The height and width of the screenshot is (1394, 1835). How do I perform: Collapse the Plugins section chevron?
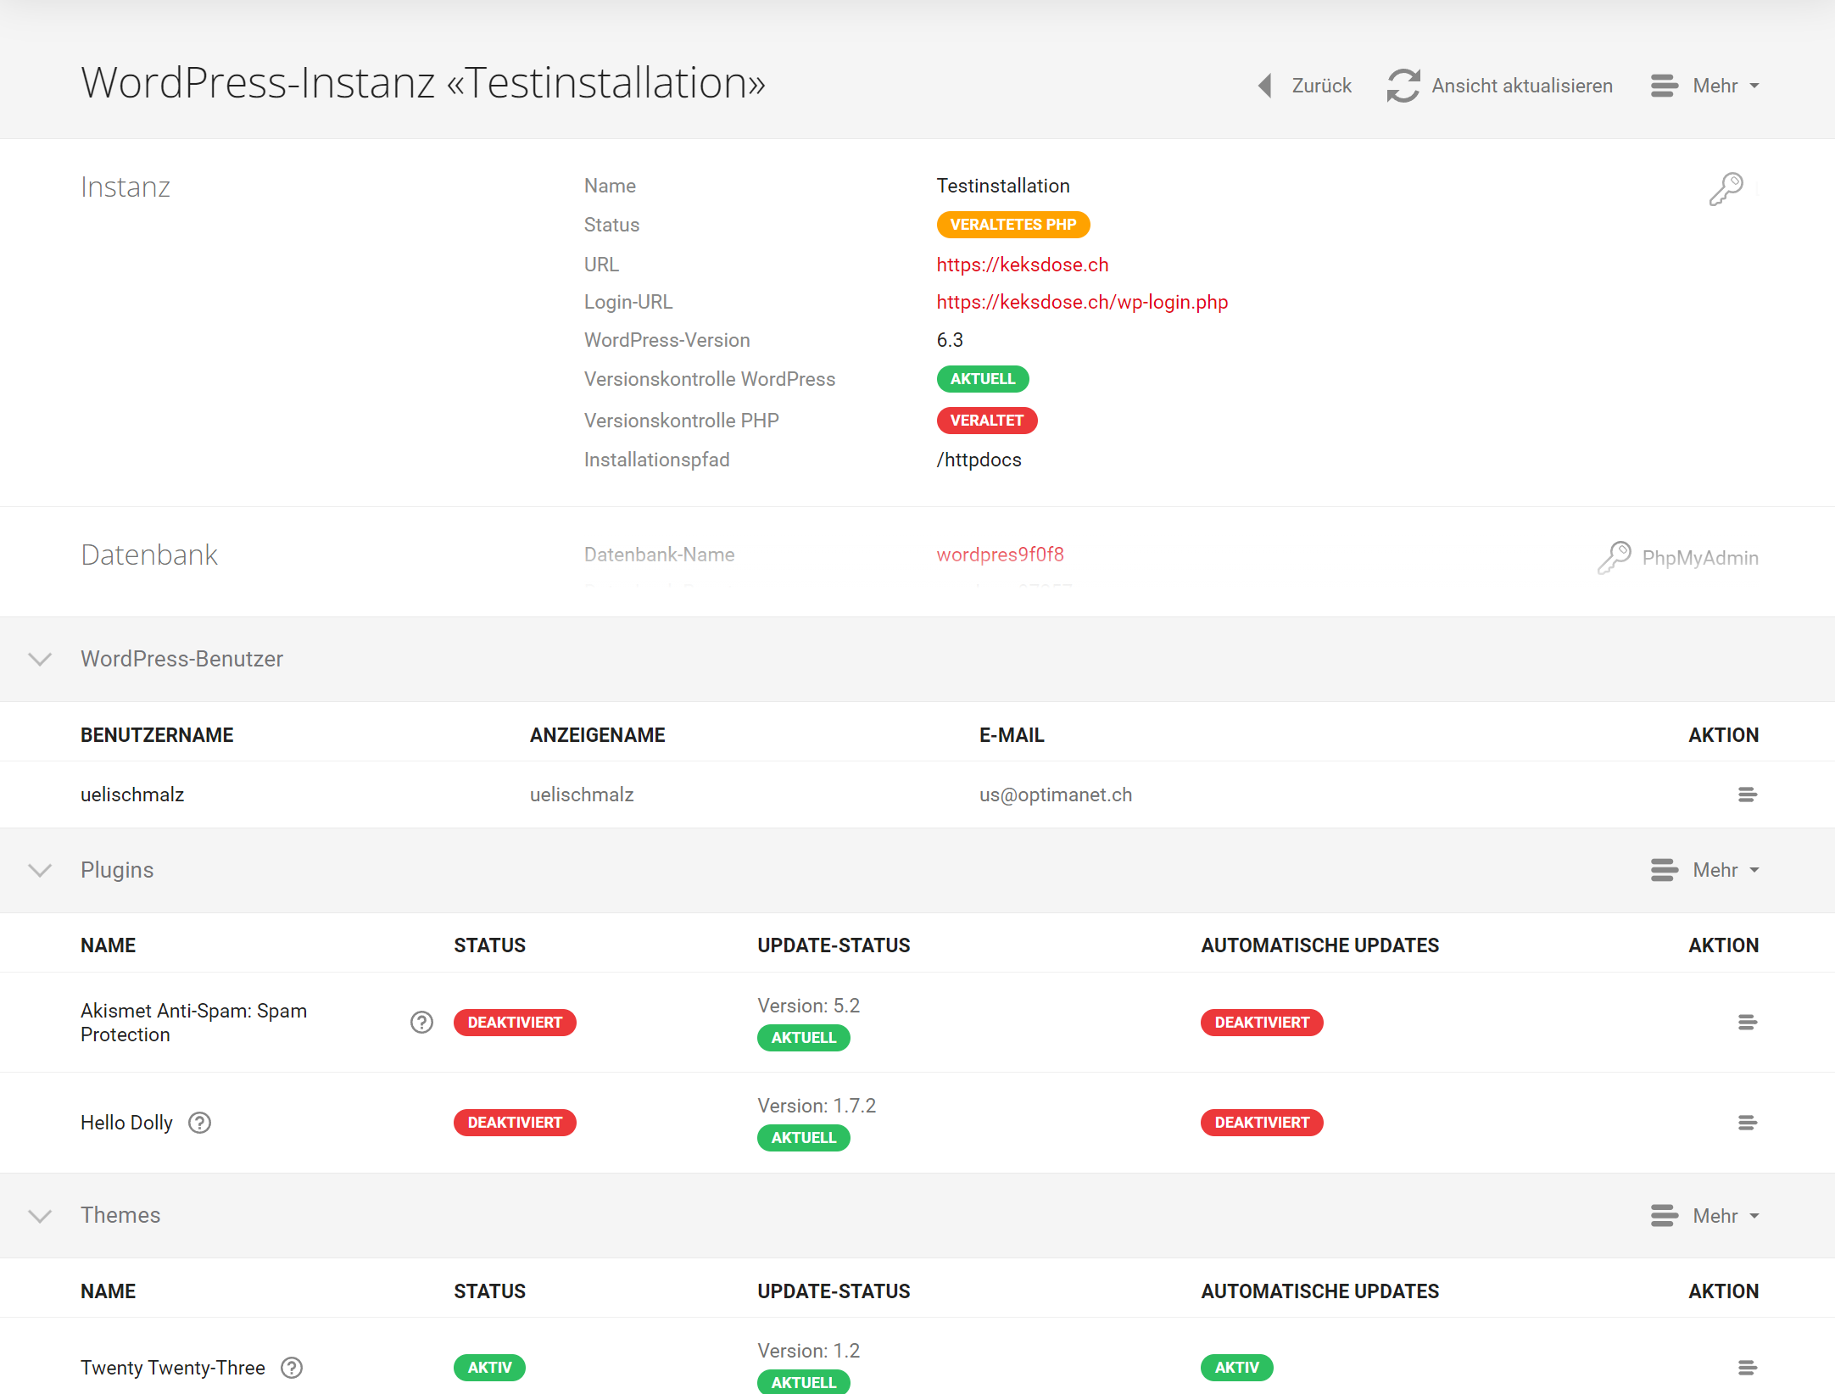click(40, 870)
